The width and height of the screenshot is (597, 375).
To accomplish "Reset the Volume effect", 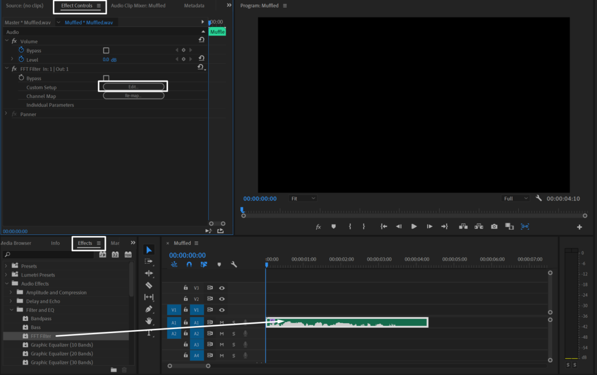I will click(x=201, y=40).
